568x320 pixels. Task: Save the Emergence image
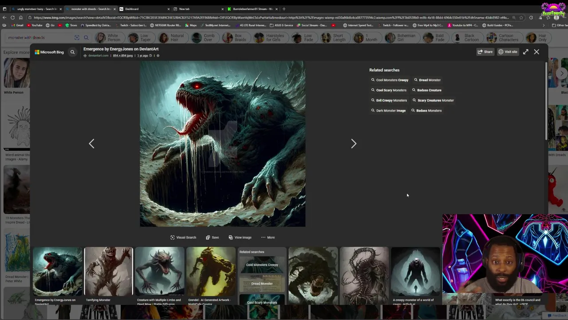pyautogui.click(x=212, y=237)
